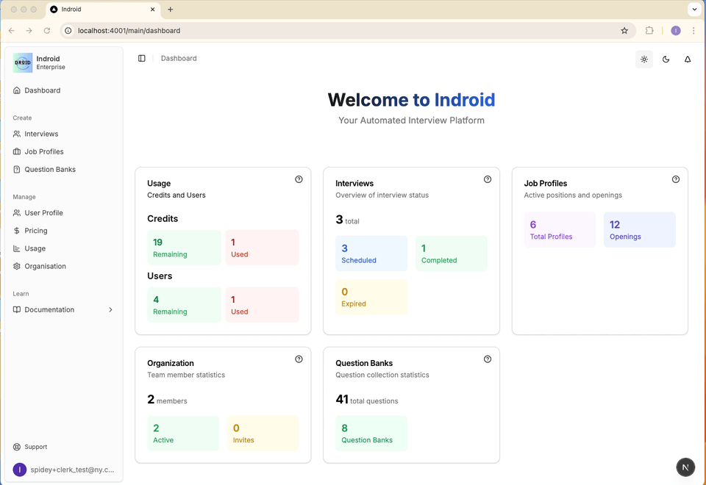Open Question Banks from the sidebar
Viewport: 706px width, 485px height.
(x=50, y=170)
